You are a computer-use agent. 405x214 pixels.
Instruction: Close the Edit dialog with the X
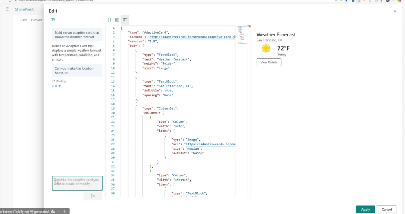coord(395,11)
